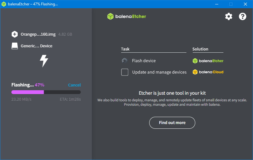The image size is (253, 160).
Task: Click the Update and manage devices text
Action: [159, 72]
